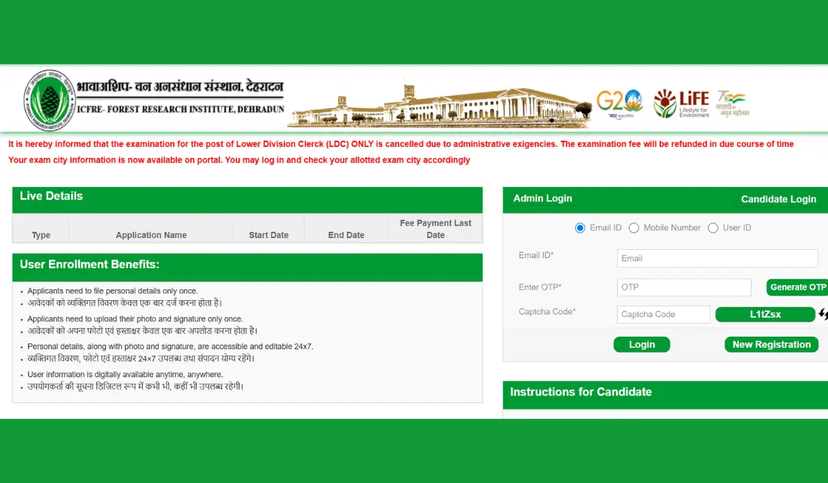The width and height of the screenshot is (828, 483).
Task: Click the Instructions for Candidate heading
Action: coord(581,392)
